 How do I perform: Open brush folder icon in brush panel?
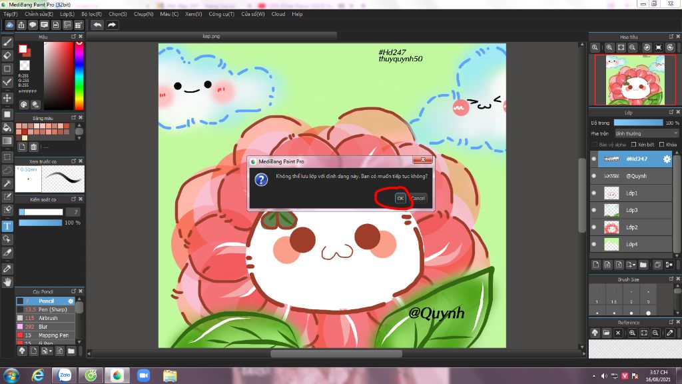(71, 351)
